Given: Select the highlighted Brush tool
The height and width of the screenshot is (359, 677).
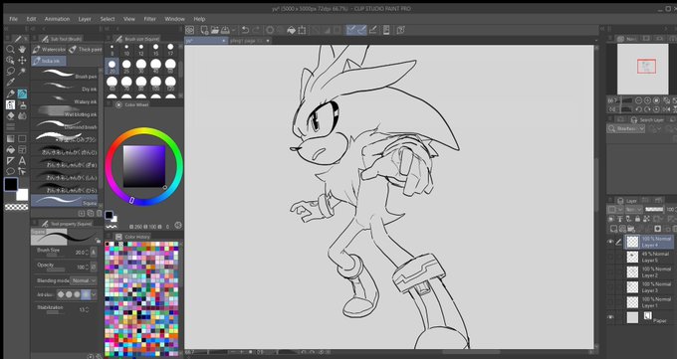Looking at the screenshot, I should [x=22, y=93].
